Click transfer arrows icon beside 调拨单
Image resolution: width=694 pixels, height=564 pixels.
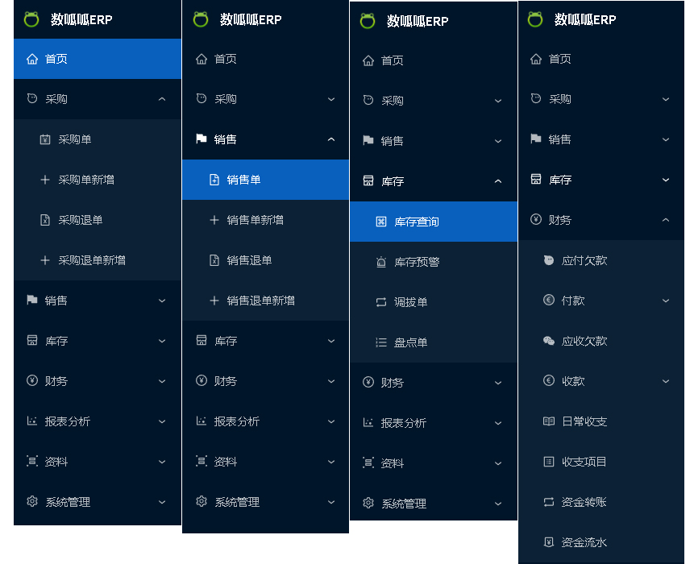pos(381,302)
